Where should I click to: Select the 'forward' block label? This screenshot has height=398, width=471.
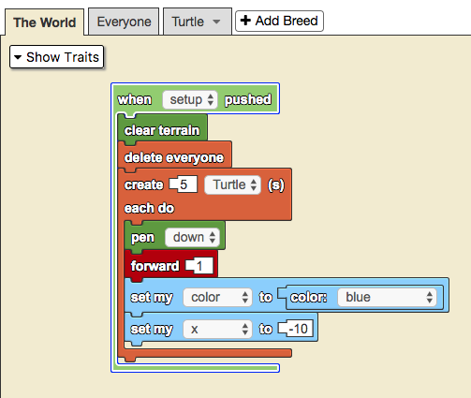click(x=155, y=266)
